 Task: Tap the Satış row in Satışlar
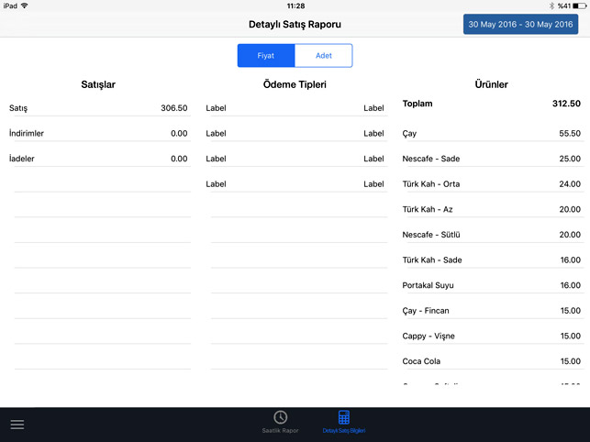98,108
